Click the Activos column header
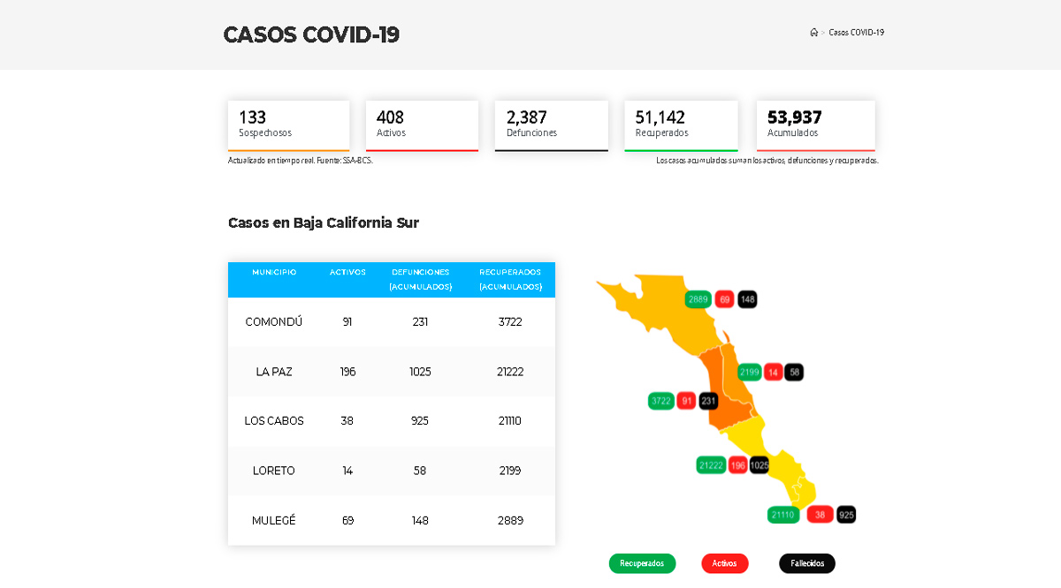 347,272
